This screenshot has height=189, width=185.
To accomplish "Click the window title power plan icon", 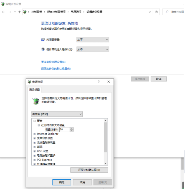I will (x=3, y=4).
